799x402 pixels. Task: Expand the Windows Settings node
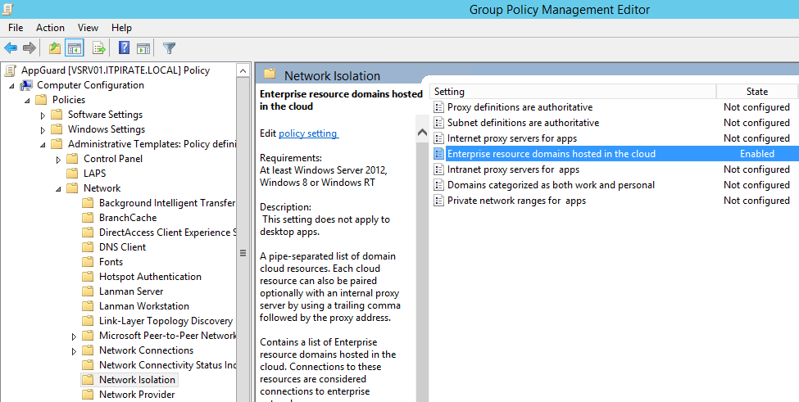point(43,129)
